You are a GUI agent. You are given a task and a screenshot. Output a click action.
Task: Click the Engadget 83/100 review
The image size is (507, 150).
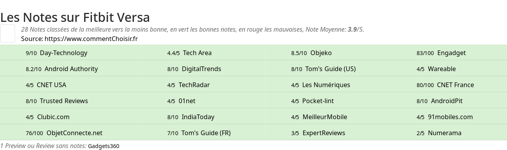451,53
